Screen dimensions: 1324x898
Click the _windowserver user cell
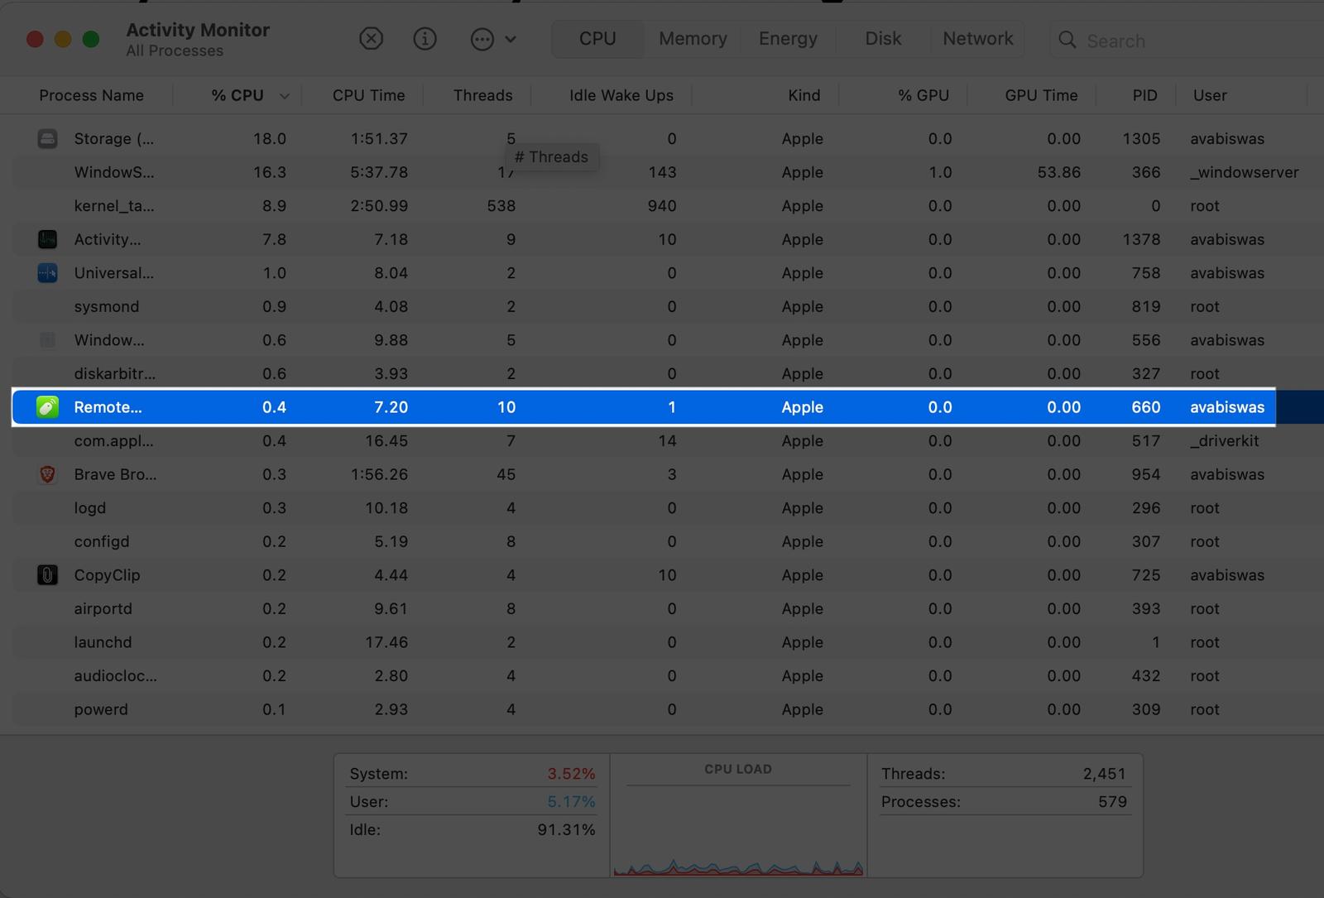pos(1245,172)
